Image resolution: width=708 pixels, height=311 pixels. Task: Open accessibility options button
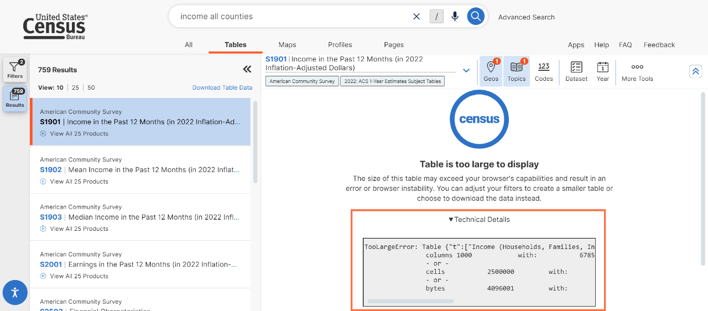15,292
